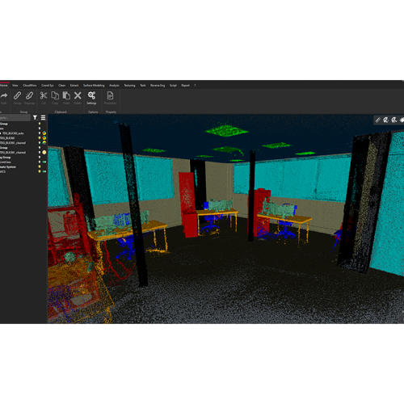Open the hamburger list options menu
404x404 pixels.
click(43, 118)
